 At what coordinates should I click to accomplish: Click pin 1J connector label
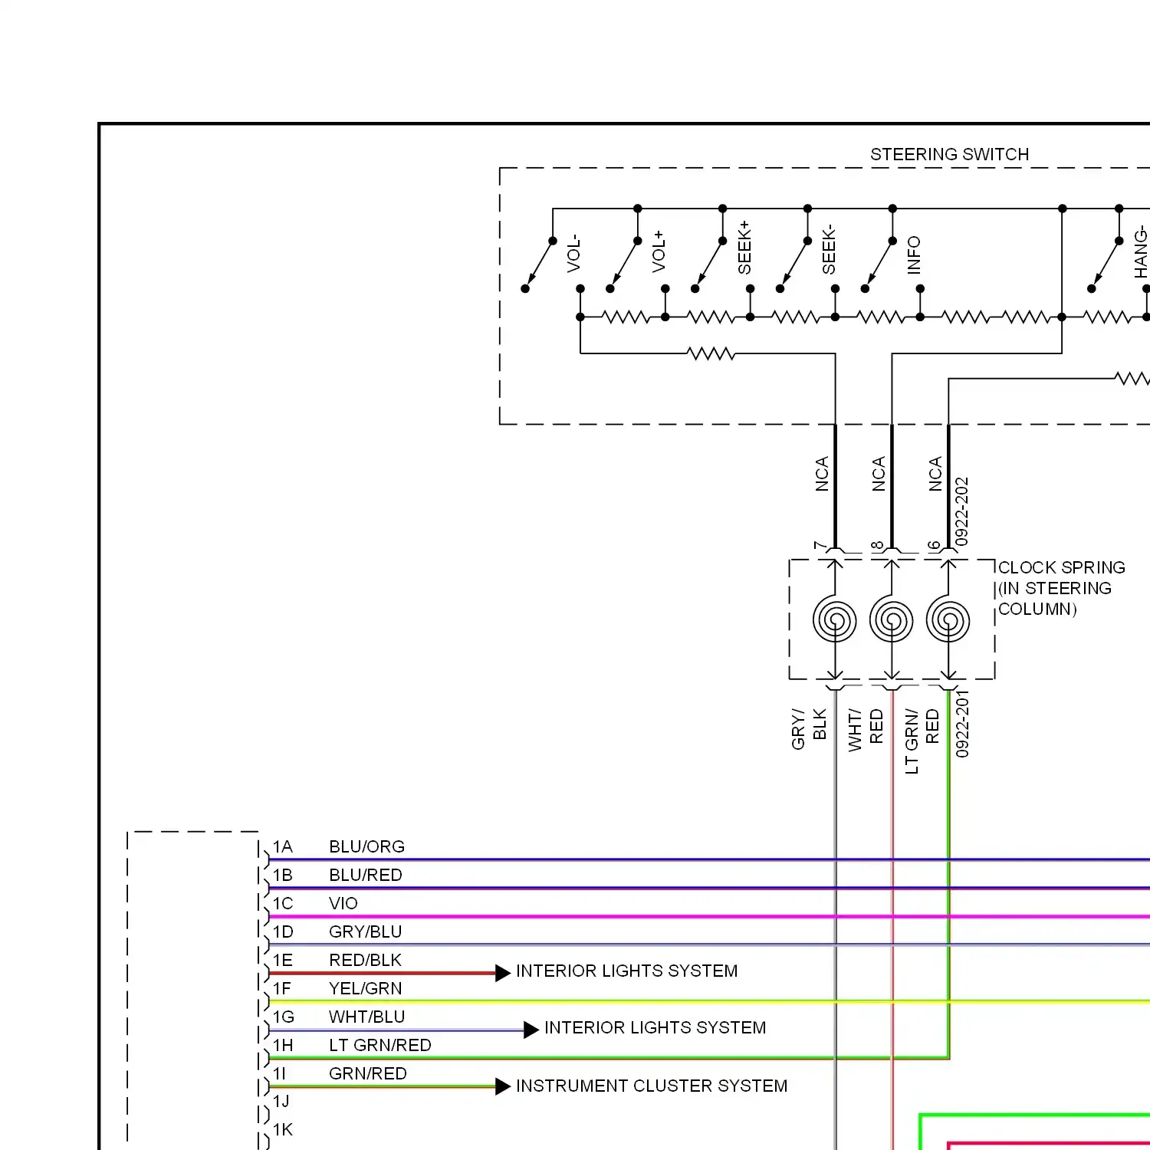tap(281, 1101)
